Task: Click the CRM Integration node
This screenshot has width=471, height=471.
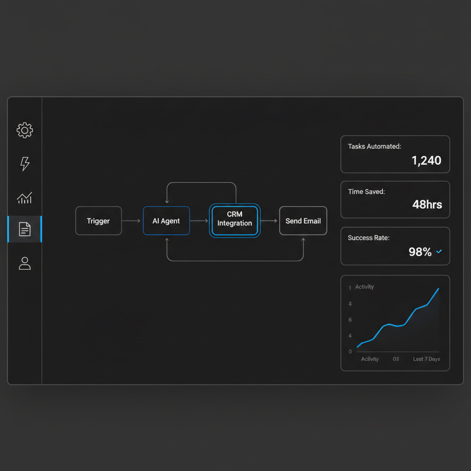Action: [x=235, y=220]
